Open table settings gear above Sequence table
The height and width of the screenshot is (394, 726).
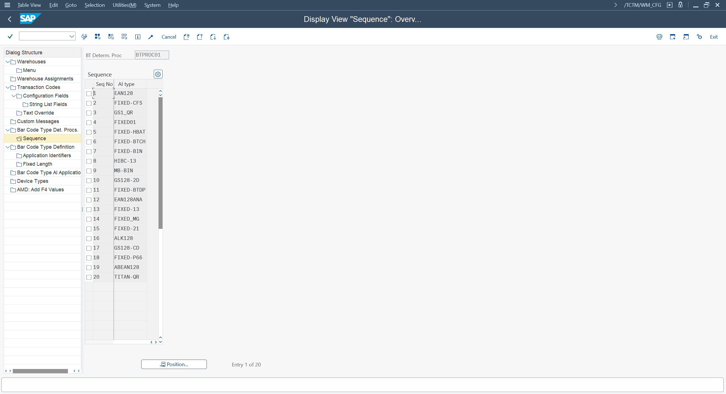point(158,74)
